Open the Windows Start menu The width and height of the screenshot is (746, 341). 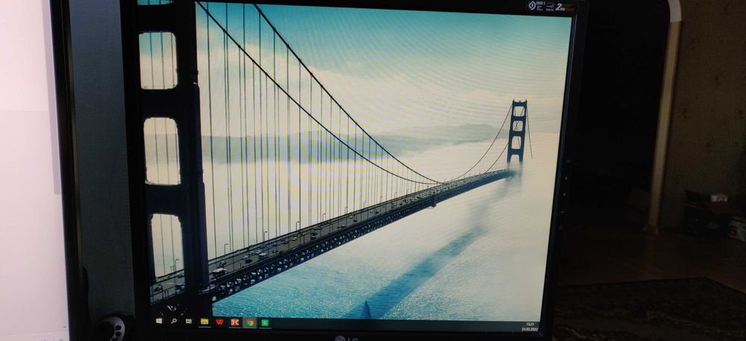point(159,321)
